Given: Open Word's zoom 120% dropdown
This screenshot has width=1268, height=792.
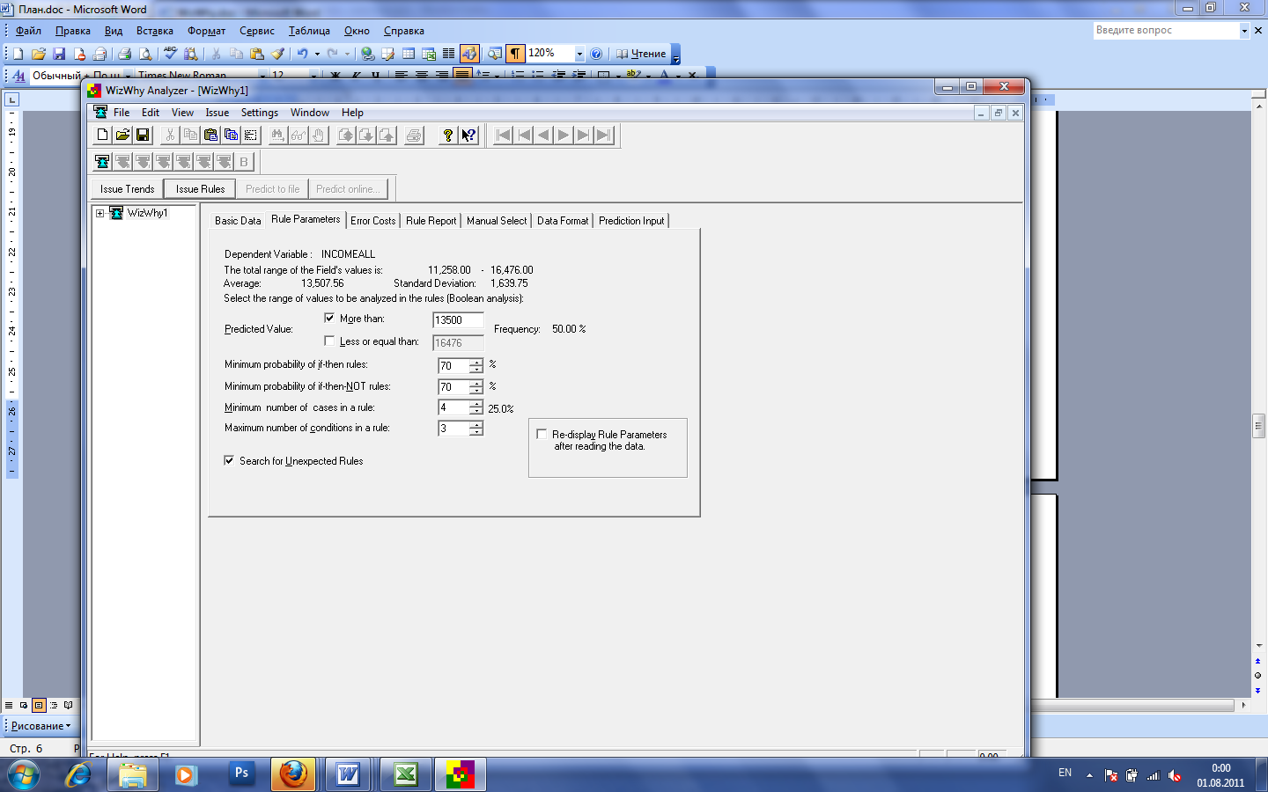Looking at the screenshot, I should pos(579,54).
